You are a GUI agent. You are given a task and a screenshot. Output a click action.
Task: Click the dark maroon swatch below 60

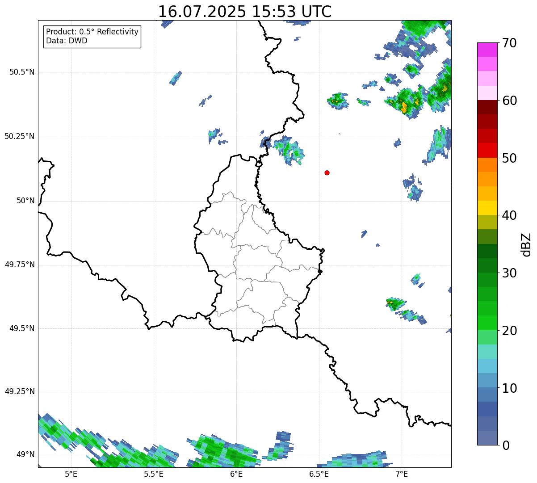(487, 107)
